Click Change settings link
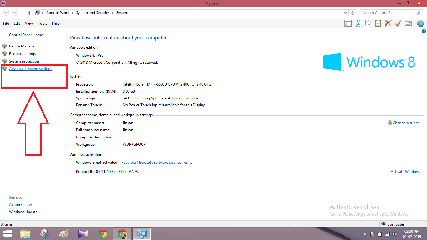Image resolution: width=427 pixels, height=240 pixels. point(406,123)
